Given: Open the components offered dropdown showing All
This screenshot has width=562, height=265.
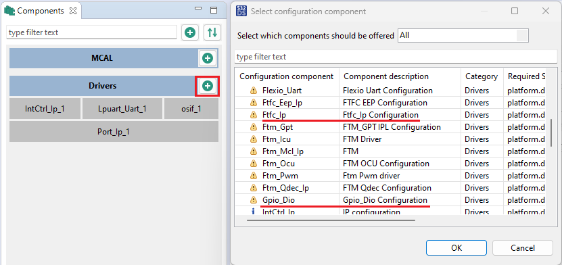Looking at the screenshot, I should click(463, 35).
